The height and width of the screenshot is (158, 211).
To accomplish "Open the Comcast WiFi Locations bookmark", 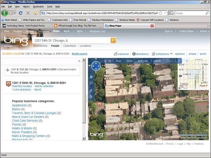I will point(150,20).
